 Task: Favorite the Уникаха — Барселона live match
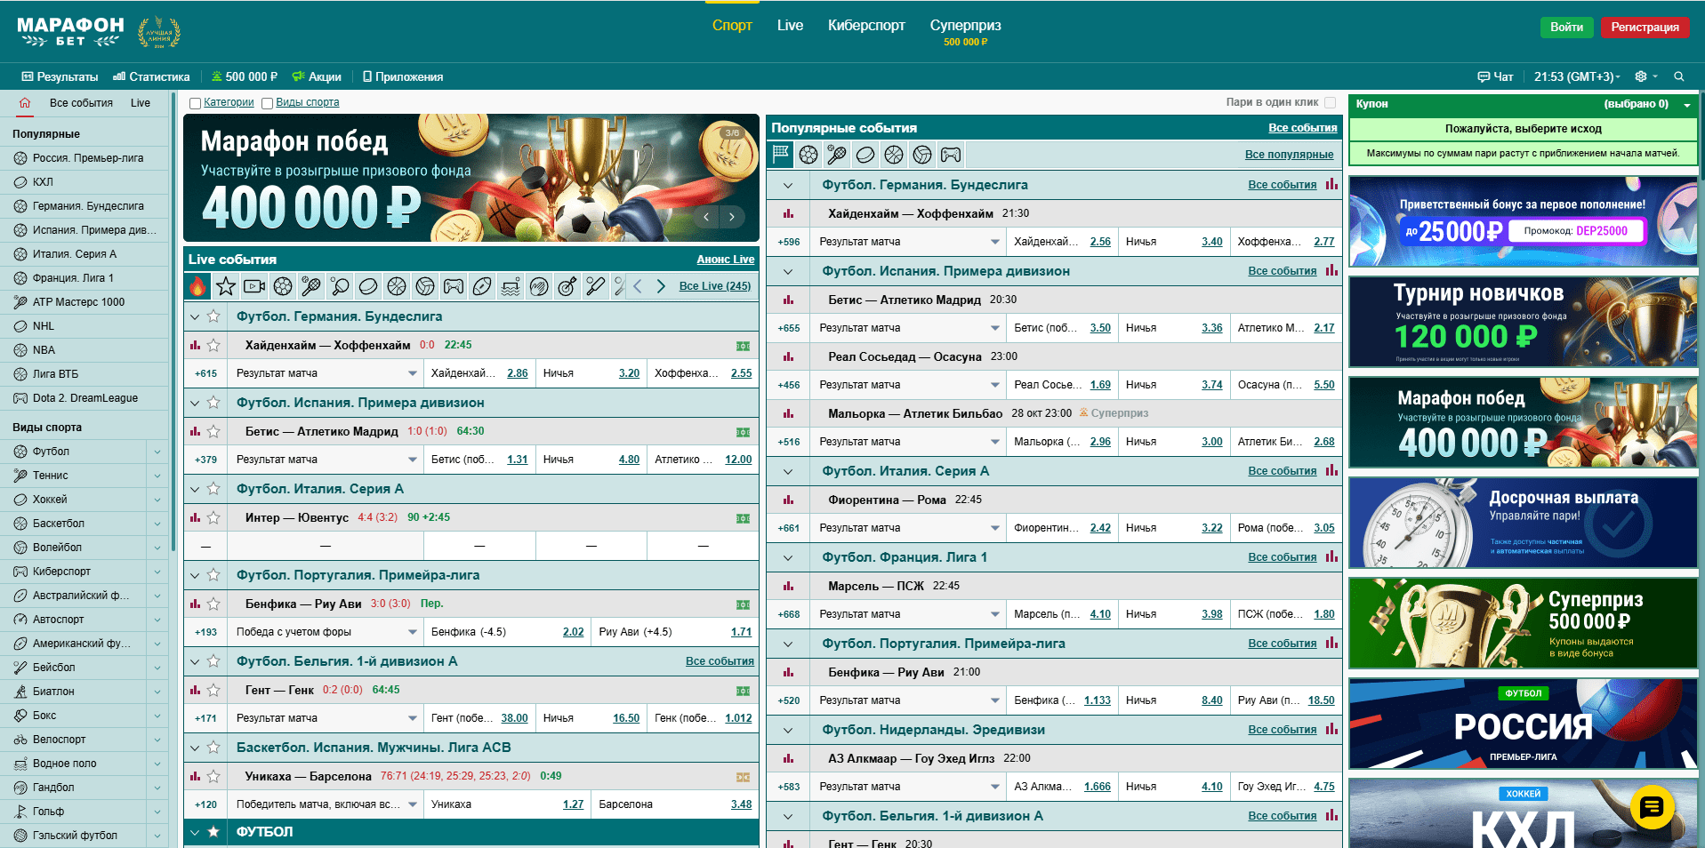point(213,776)
